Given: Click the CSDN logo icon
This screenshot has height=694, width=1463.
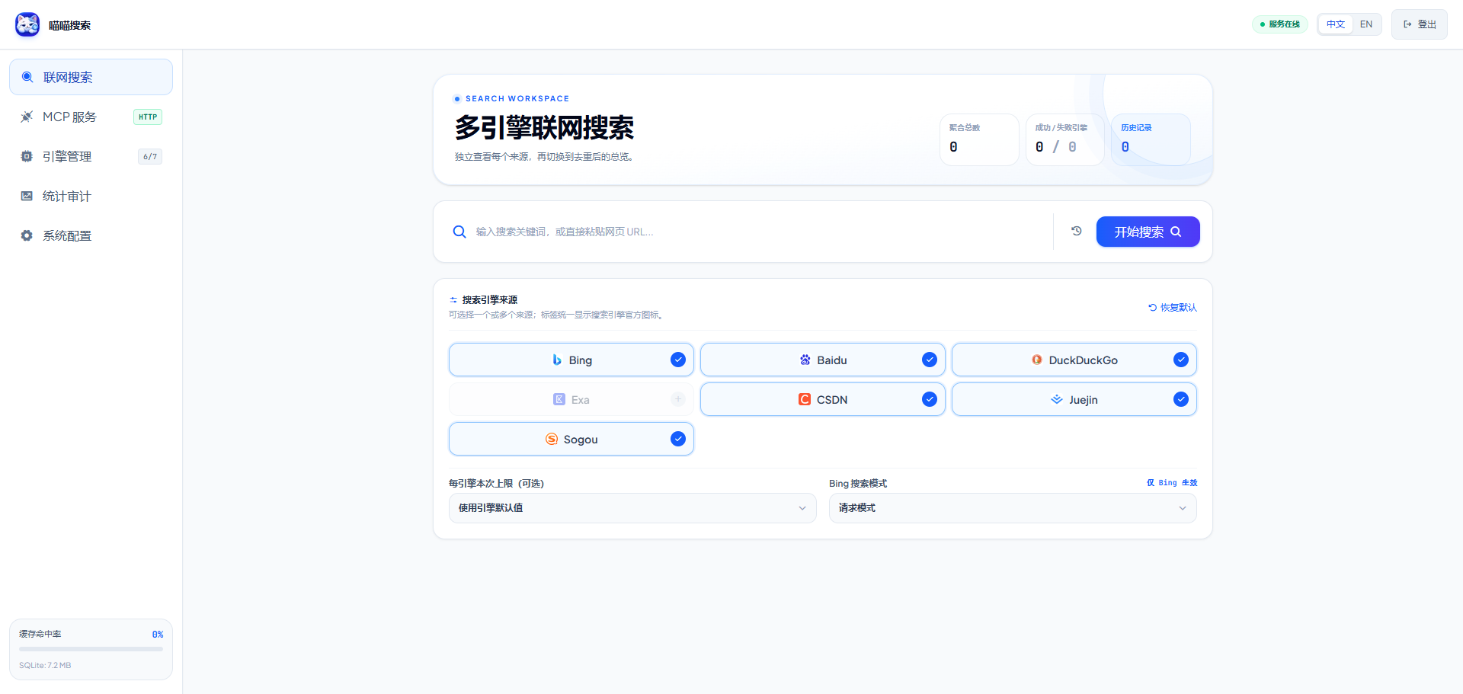Looking at the screenshot, I should tap(805, 399).
